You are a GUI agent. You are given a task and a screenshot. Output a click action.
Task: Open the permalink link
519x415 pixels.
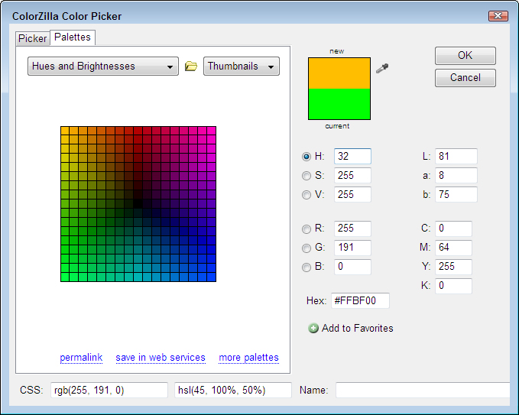click(x=83, y=358)
